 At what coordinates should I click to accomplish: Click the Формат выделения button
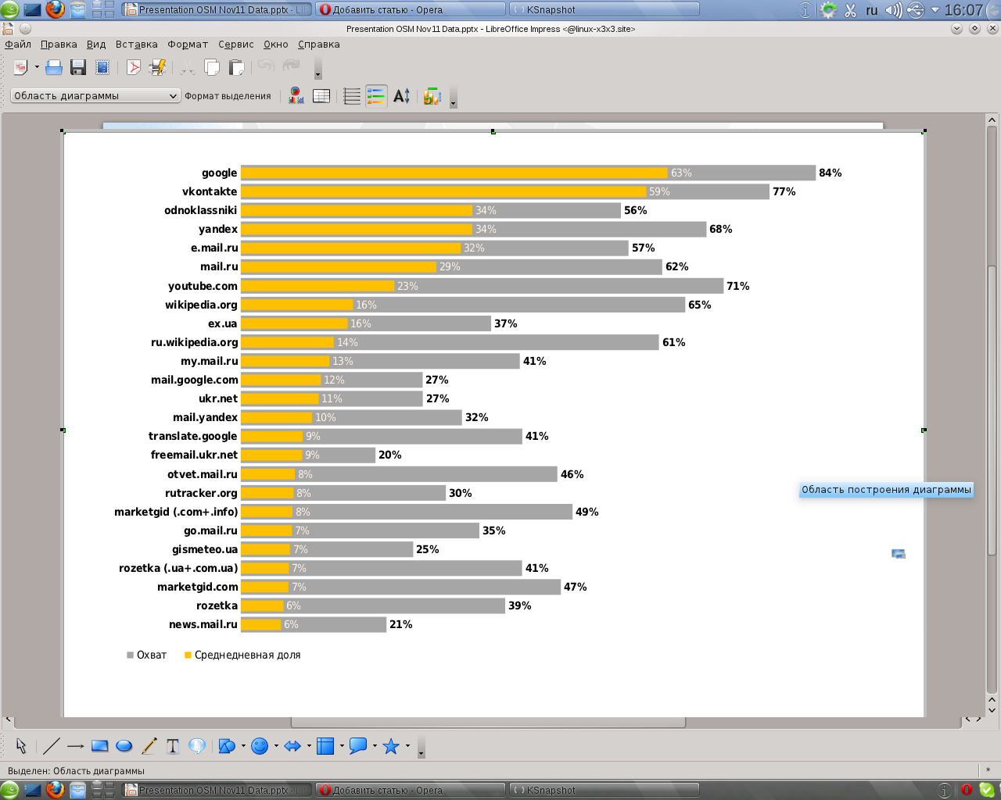(x=228, y=96)
